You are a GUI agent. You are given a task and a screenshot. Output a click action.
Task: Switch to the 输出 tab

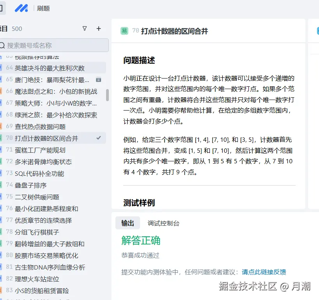[x=128, y=223]
